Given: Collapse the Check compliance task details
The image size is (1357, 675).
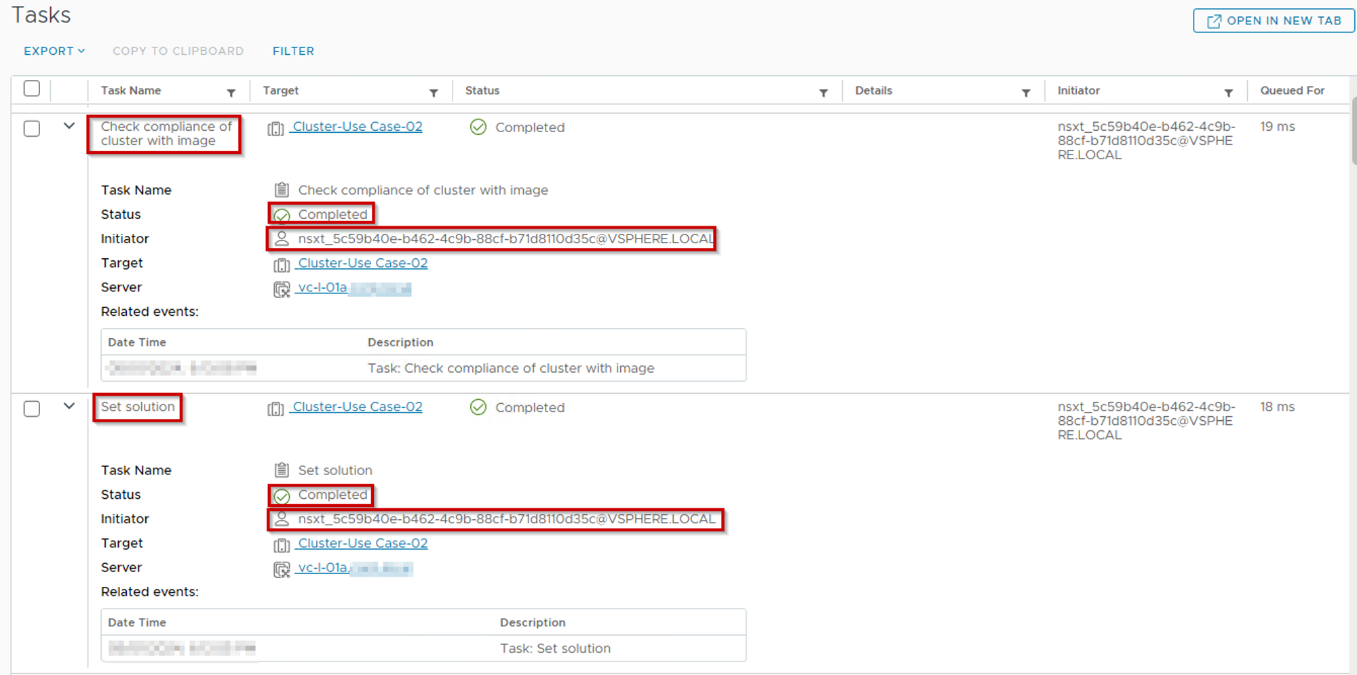Looking at the screenshot, I should coord(69,126).
